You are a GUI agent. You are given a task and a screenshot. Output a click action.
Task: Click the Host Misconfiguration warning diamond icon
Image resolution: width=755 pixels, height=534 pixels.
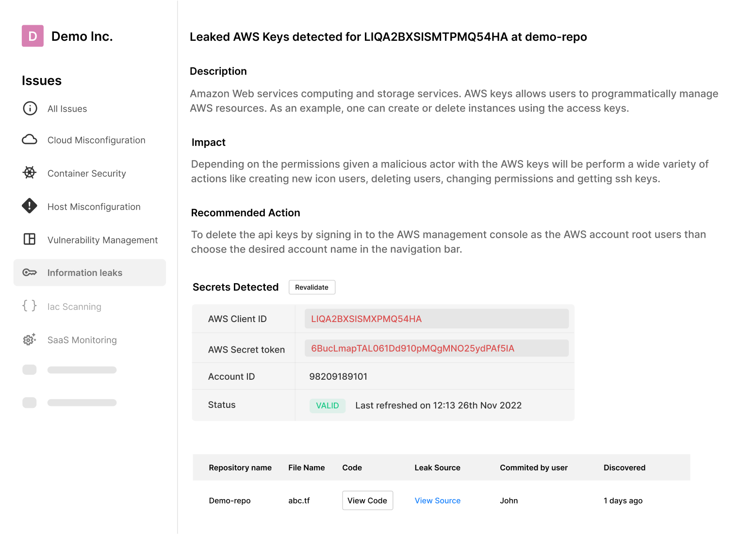[x=30, y=206]
